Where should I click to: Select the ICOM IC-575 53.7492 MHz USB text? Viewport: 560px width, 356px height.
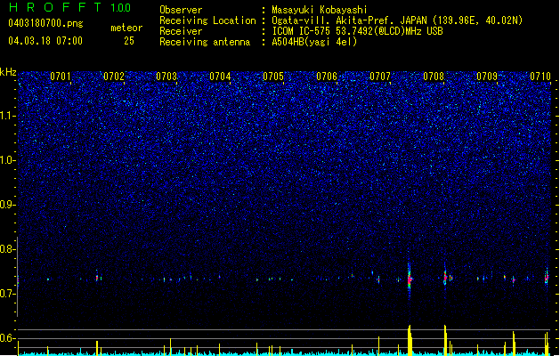(358, 31)
